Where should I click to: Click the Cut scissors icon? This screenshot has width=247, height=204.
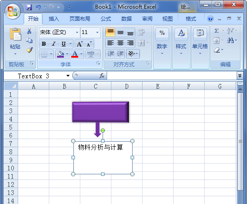pyautogui.click(x=29, y=31)
